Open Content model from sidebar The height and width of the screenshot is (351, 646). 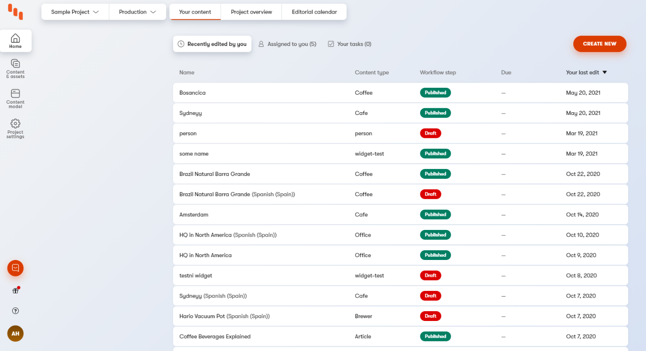coord(15,98)
